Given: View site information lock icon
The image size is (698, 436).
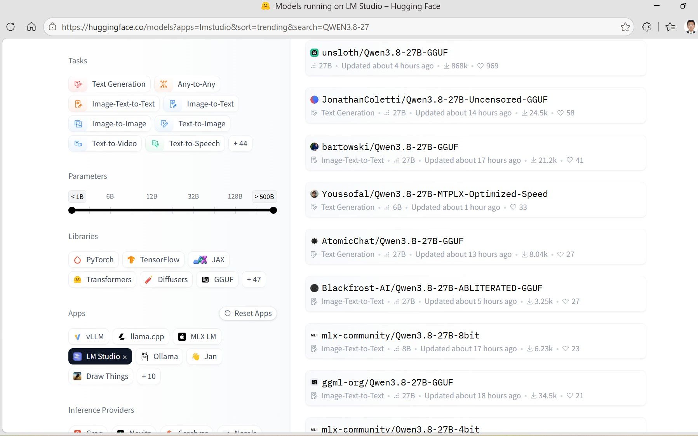Looking at the screenshot, I should [52, 27].
